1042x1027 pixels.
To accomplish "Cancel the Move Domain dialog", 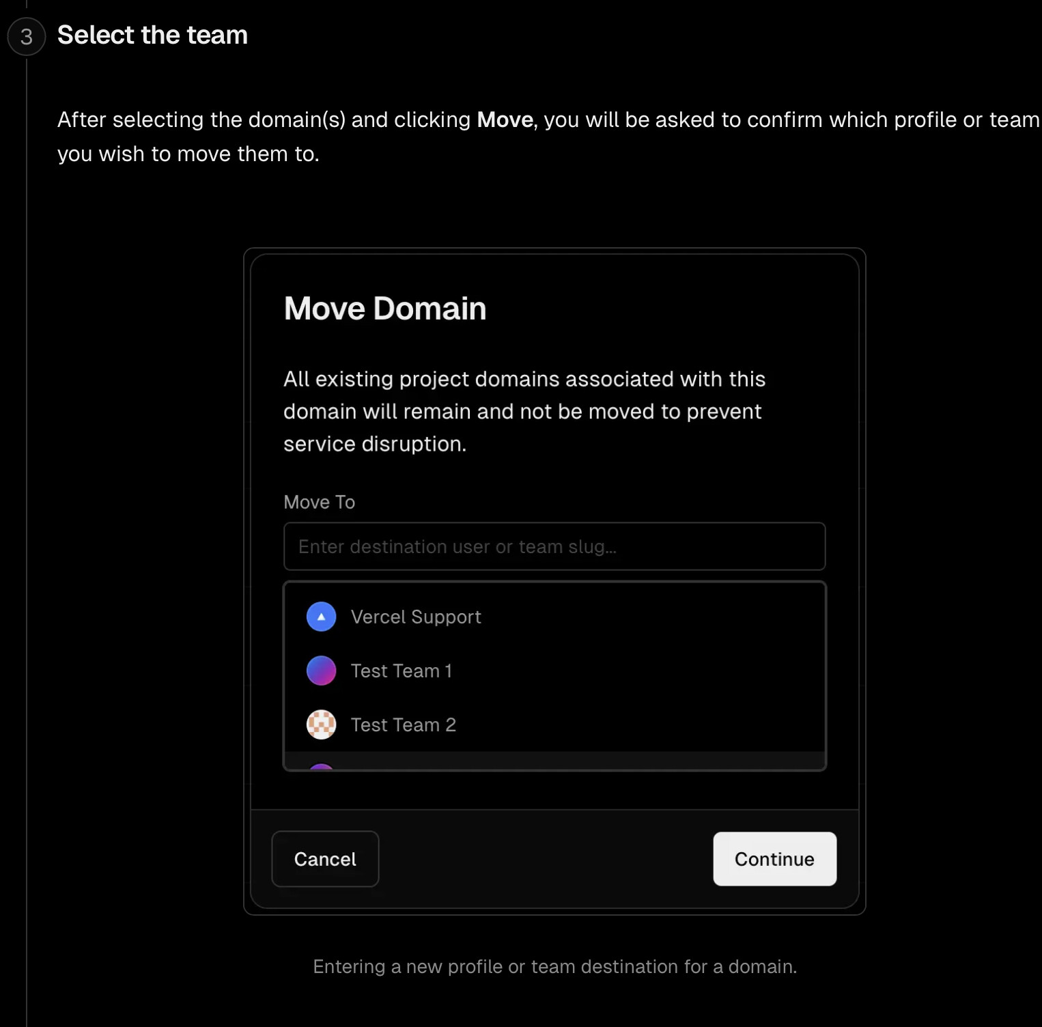I will [x=325, y=859].
